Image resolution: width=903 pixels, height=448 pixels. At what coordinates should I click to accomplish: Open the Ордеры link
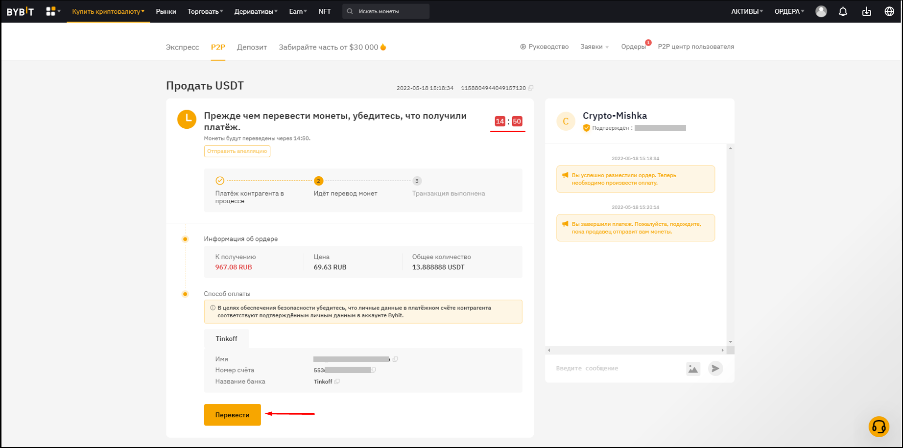click(633, 47)
